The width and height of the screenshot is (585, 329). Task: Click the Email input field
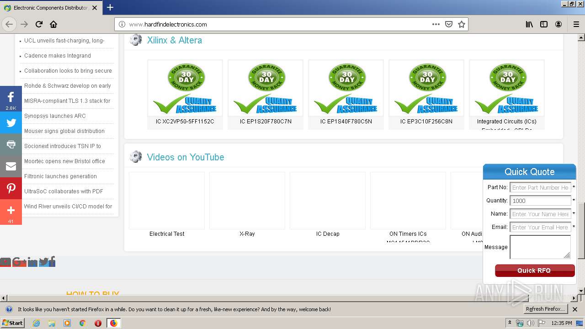pos(540,227)
